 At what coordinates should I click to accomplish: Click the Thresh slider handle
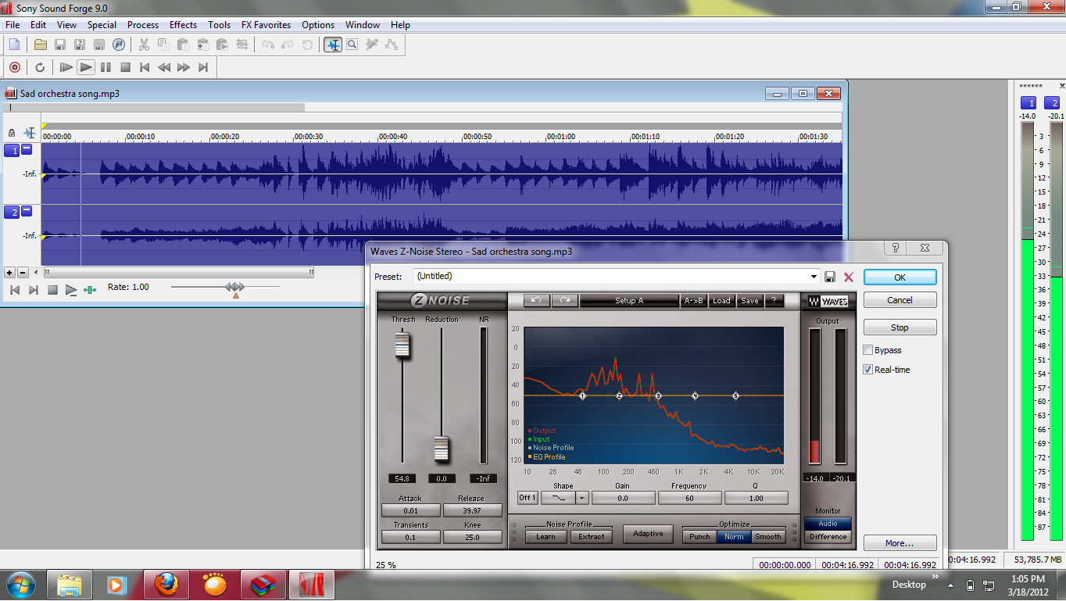[402, 345]
